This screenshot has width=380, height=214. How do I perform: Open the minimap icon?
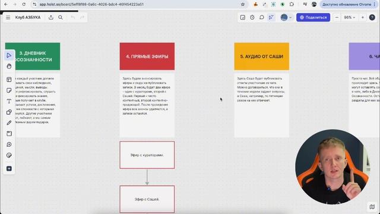[x=372, y=207]
